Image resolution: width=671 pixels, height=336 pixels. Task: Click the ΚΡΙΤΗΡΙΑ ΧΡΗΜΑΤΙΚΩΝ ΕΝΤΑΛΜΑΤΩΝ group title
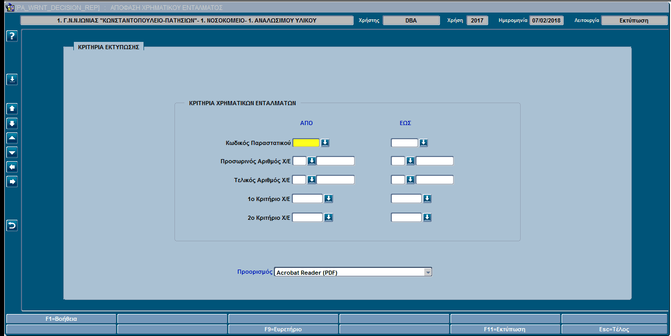tap(243, 104)
